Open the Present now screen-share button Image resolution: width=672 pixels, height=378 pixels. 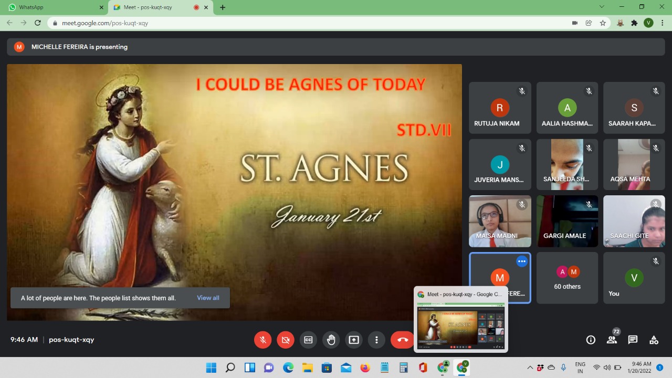[x=354, y=340]
